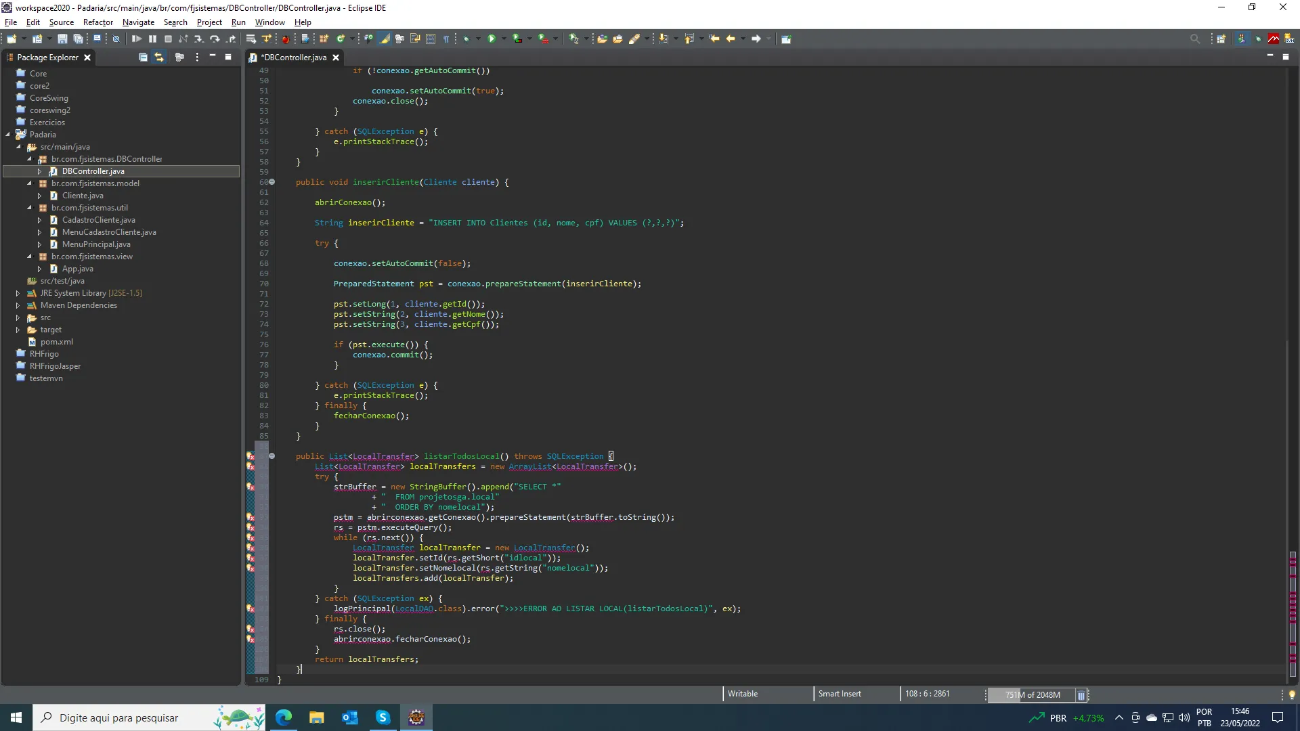
Task: Toggle Mark Occurrences highlighter button
Action: 385,39
